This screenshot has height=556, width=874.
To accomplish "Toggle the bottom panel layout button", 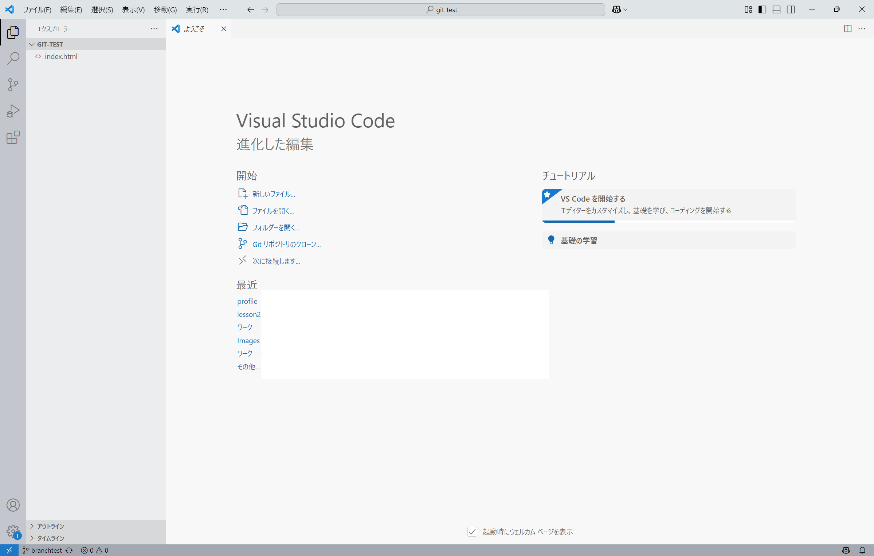I will [x=776, y=9].
